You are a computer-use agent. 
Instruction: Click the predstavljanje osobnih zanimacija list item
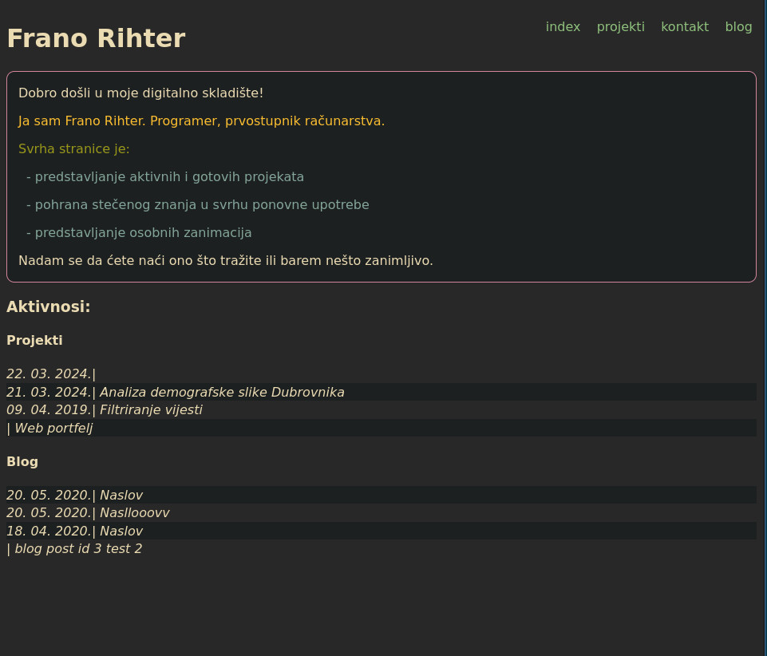coord(139,233)
